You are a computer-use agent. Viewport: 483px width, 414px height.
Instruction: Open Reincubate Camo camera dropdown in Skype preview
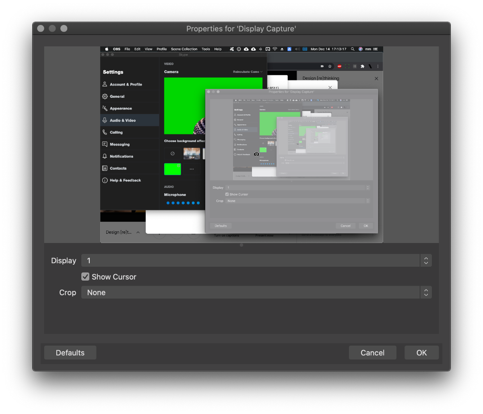(x=248, y=72)
